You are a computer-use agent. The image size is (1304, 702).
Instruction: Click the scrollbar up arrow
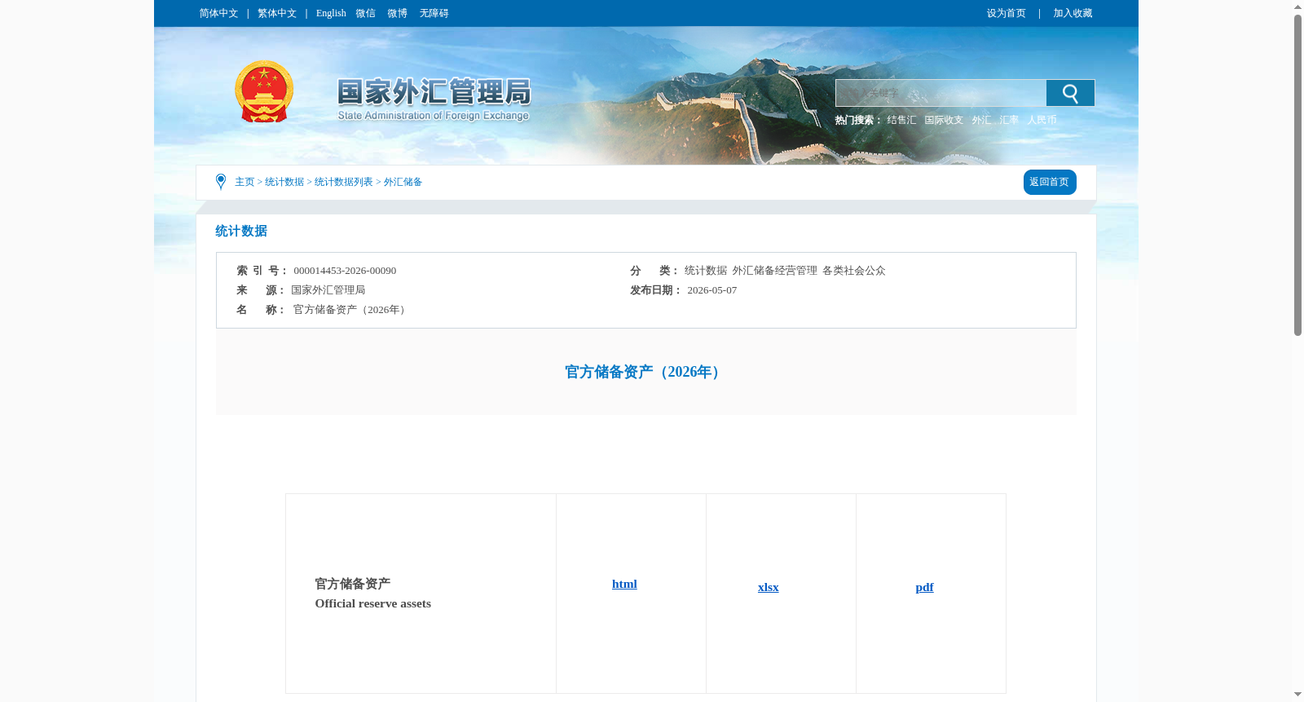(x=1297, y=7)
